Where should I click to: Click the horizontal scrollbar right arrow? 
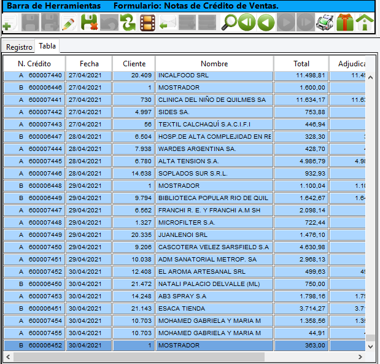pos(360,357)
